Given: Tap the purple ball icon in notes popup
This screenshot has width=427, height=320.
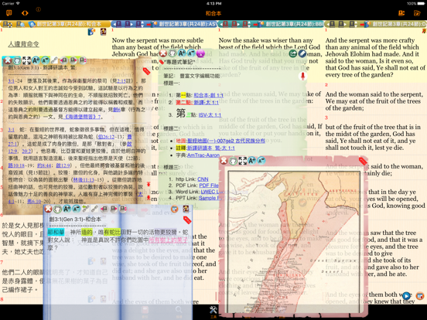Looking at the screenshot, I should tap(200, 53).
